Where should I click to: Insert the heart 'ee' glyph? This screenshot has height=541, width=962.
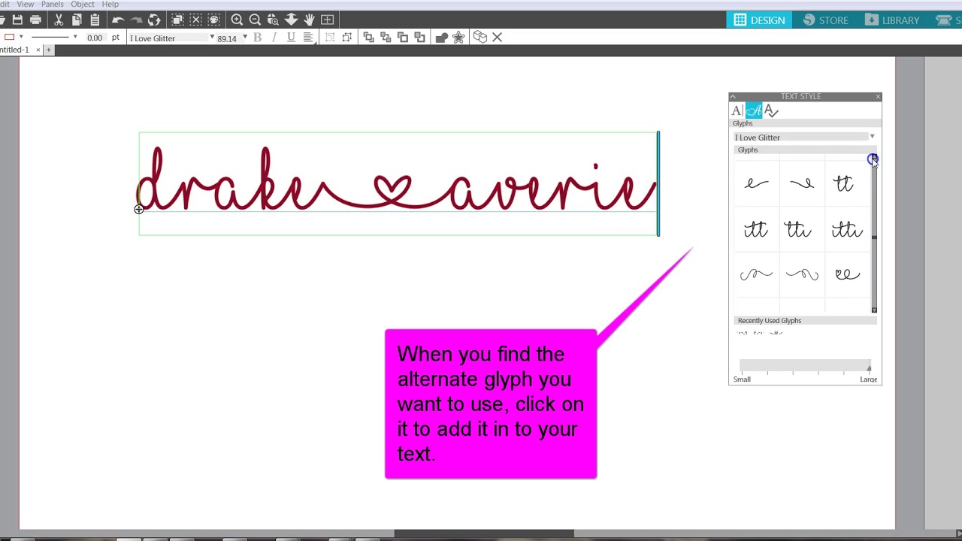(847, 274)
